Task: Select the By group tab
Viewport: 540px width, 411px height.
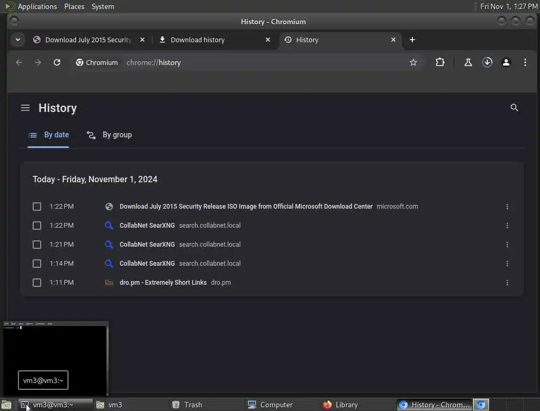Action: pyautogui.click(x=109, y=135)
